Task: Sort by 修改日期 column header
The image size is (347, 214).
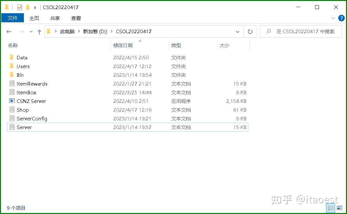Action: click(x=123, y=46)
